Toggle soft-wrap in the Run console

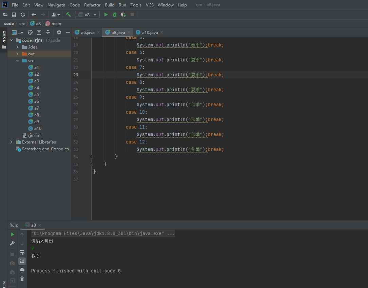point(22,252)
